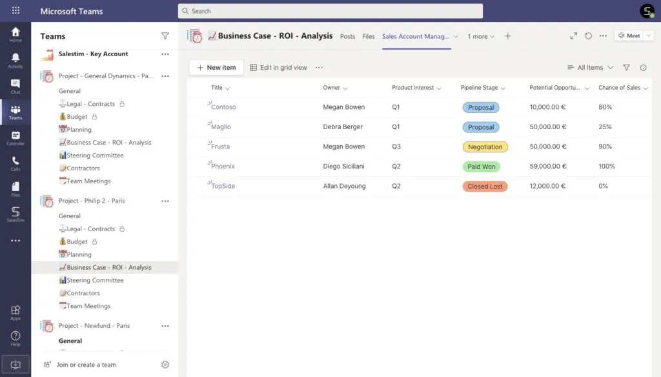Reload the current tab
Screen dimensions: 661x377
point(589,36)
